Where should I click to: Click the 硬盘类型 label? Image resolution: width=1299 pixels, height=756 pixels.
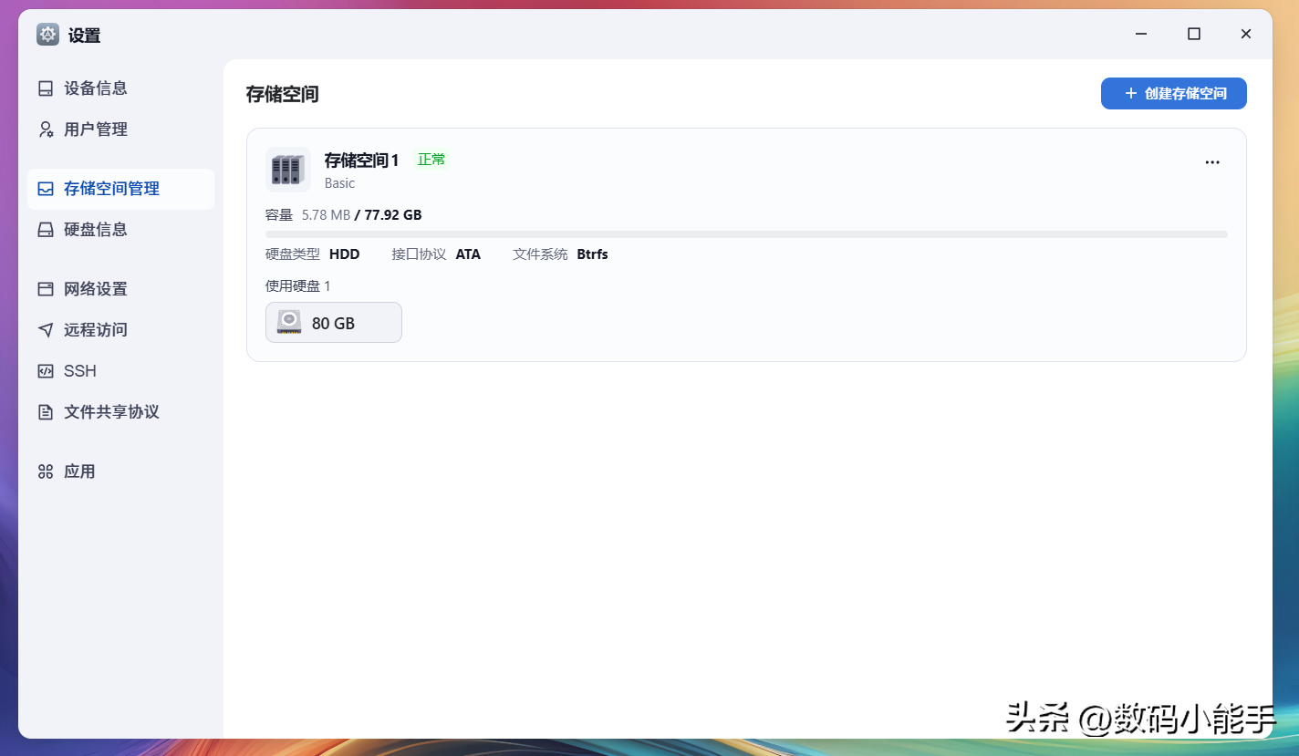[x=293, y=254]
